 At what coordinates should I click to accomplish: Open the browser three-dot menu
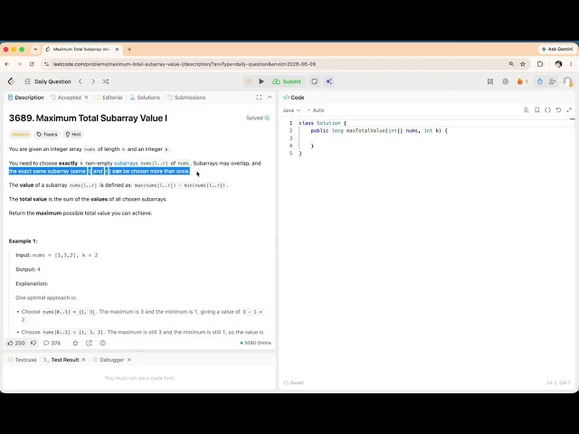click(571, 64)
